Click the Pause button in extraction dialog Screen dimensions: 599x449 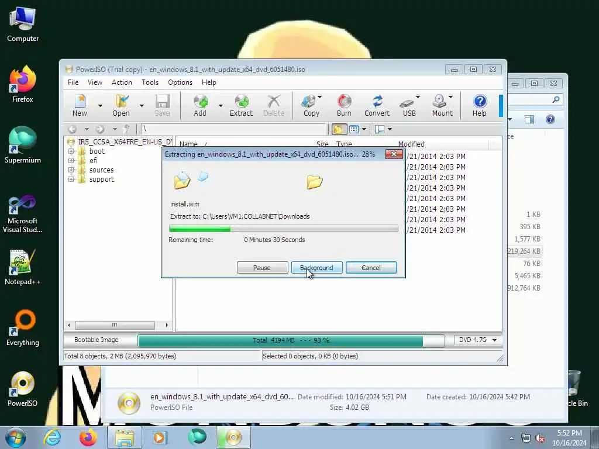[x=262, y=268]
